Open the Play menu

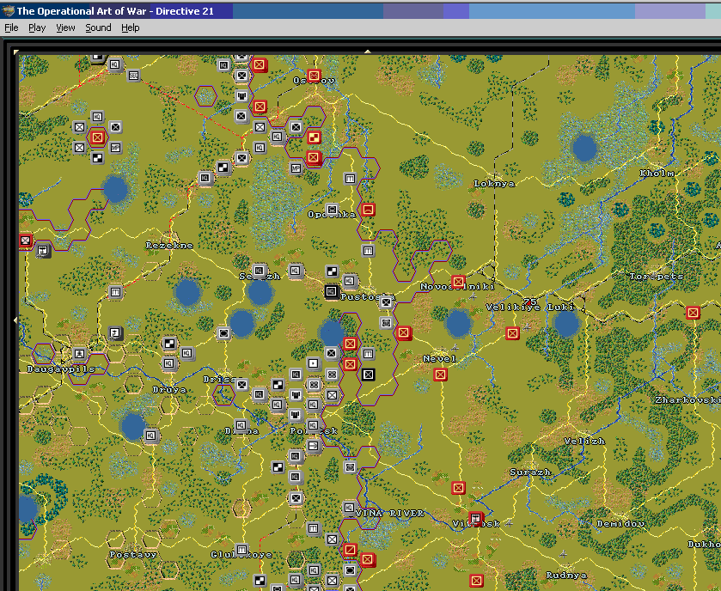click(37, 27)
